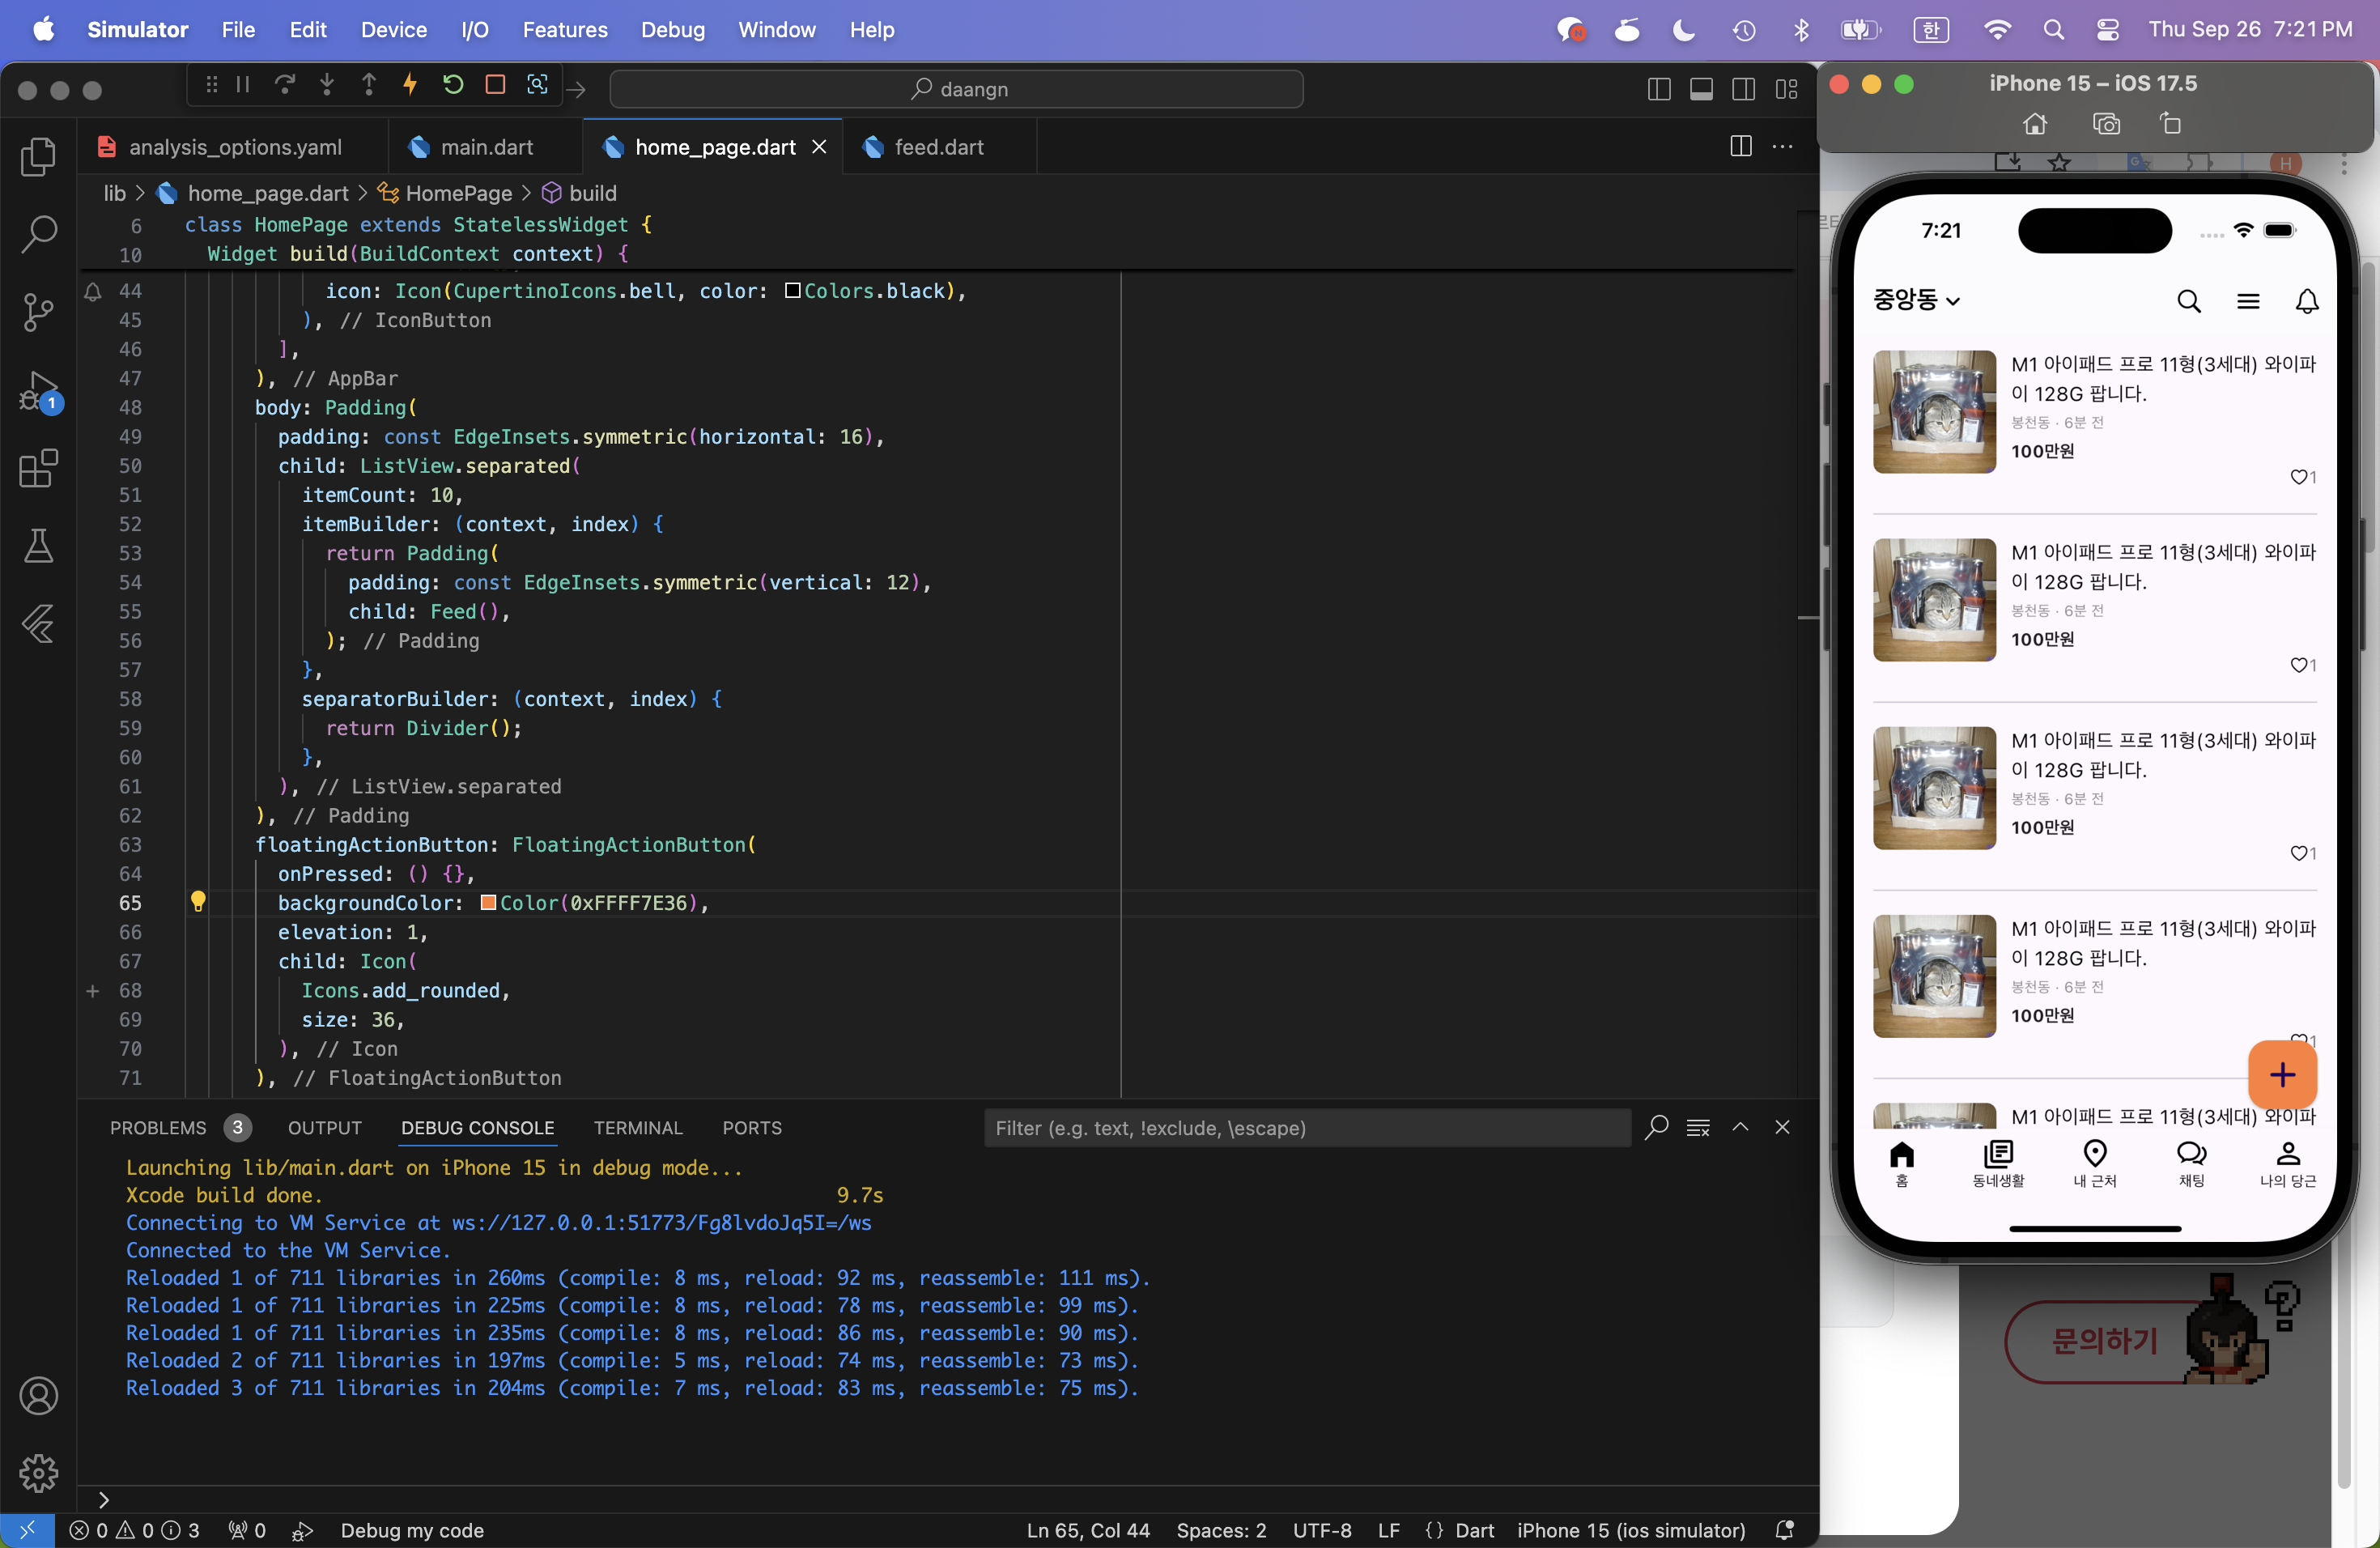Click the orange Color(0xFFFF7E36) swatch
This screenshot has width=2380, height=1548.
coord(489,902)
